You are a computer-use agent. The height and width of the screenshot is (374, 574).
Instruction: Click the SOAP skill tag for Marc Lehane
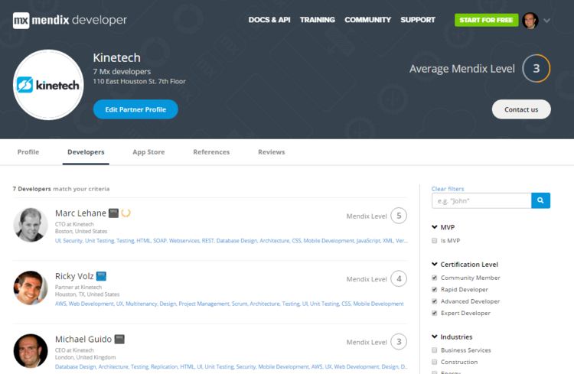click(x=160, y=241)
